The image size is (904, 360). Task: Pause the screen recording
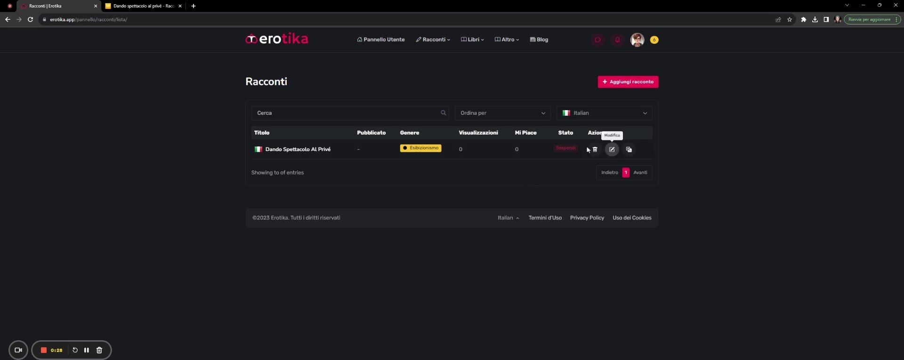click(x=87, y=350)
